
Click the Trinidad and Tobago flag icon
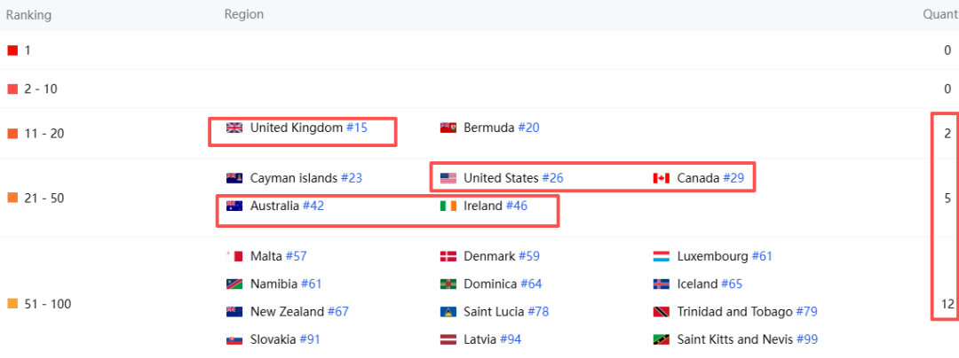(662, 312)
